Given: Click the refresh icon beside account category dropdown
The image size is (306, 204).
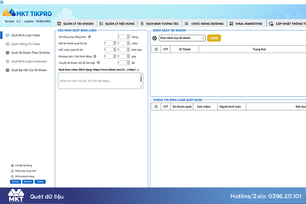Looking at the screenshot, I should [x=155, y=38].
